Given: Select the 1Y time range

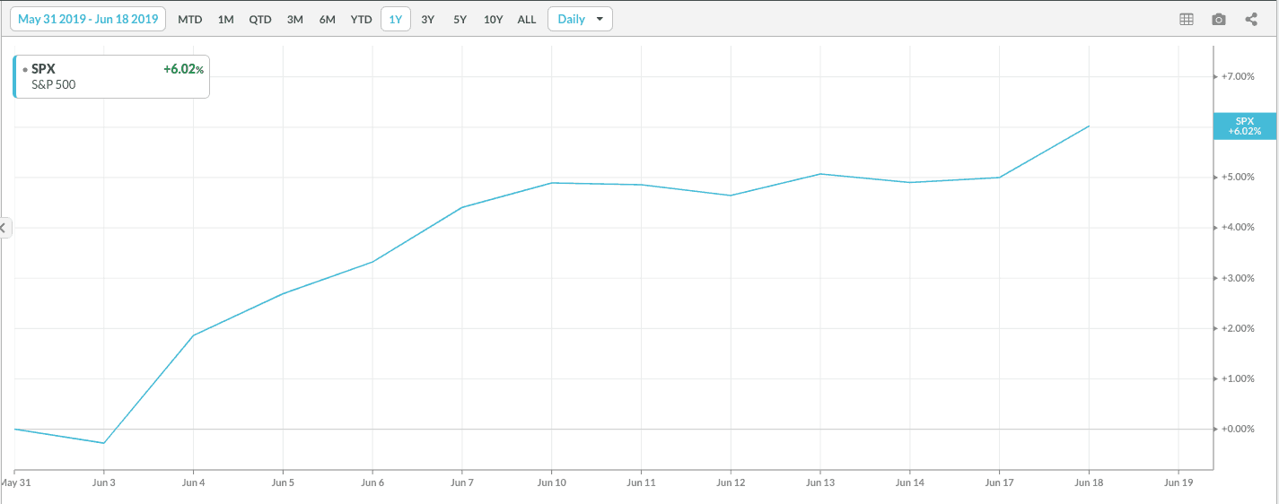Looking at the screenshot, I should (x=396, y=19).
